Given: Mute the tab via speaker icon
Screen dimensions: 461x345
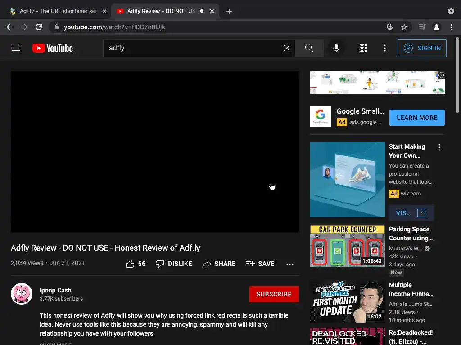Looking at the screenshot, I should [202, 11].
